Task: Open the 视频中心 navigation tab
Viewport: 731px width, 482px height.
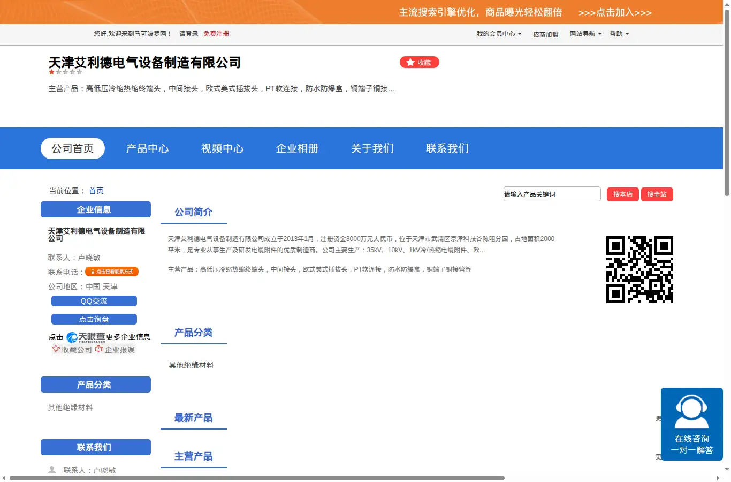Action: click(x=223, y=148)
